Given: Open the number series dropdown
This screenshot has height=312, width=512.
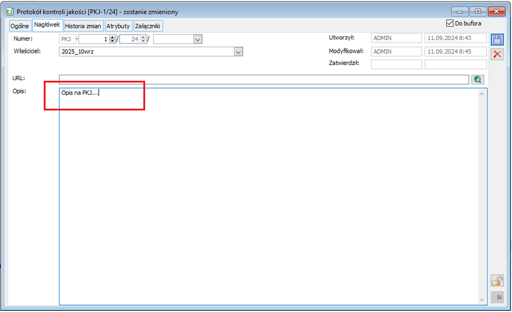Looking at the screenshot, I should (197, 39).
